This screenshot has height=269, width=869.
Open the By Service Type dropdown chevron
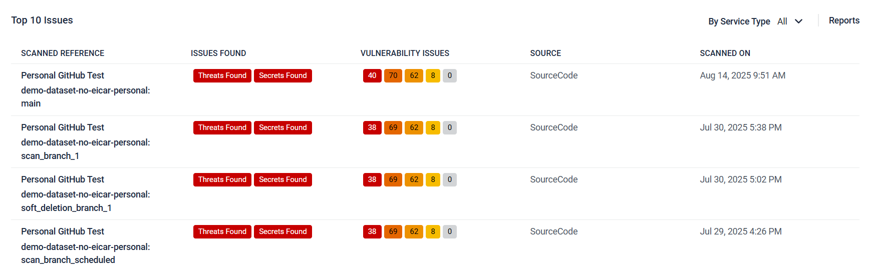[x=799, y=21]
